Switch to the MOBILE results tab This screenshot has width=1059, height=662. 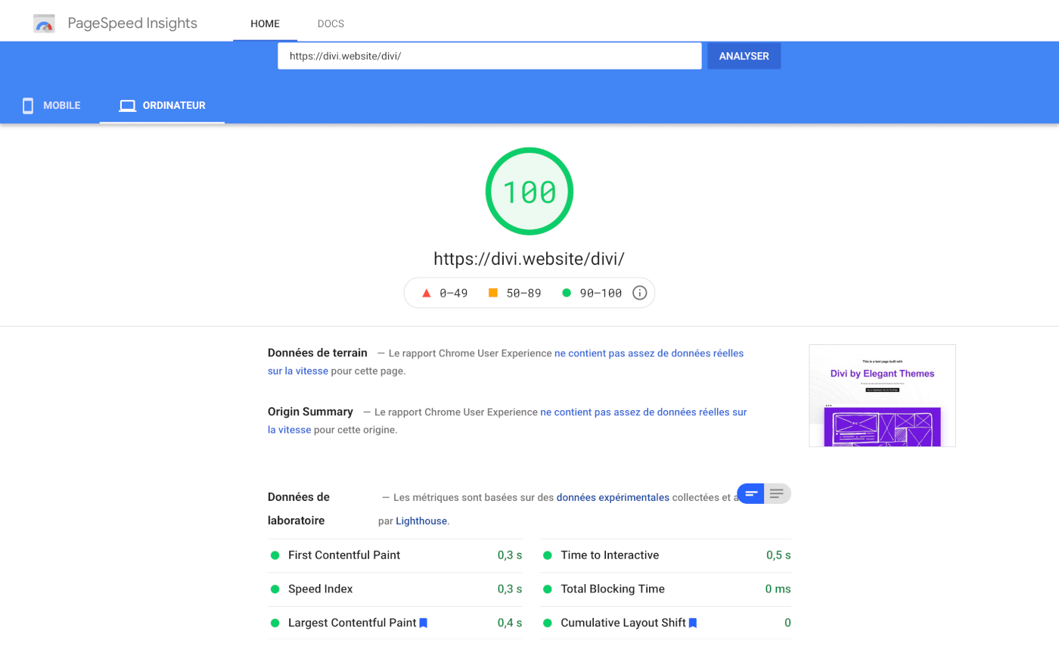pos(50,105)
